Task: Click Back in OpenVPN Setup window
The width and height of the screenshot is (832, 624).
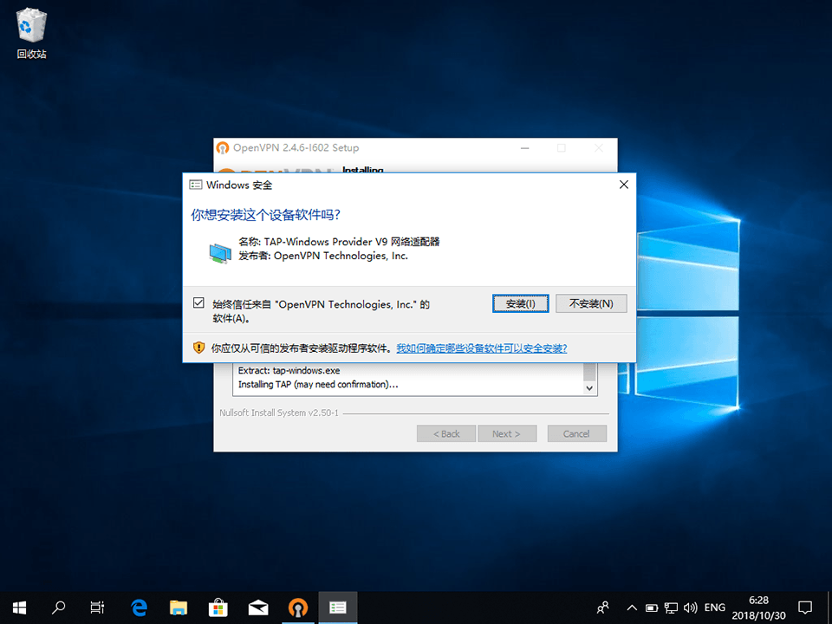Action: 446,433
